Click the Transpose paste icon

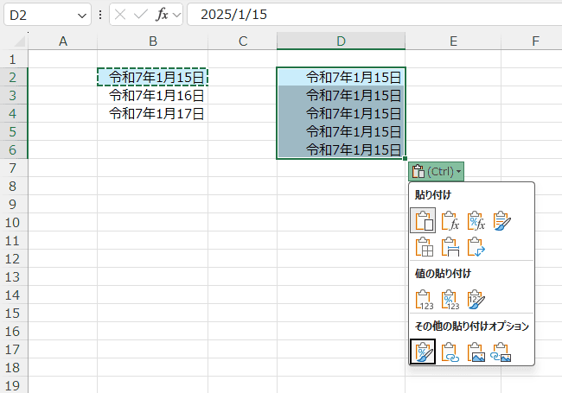click(476, 247)
